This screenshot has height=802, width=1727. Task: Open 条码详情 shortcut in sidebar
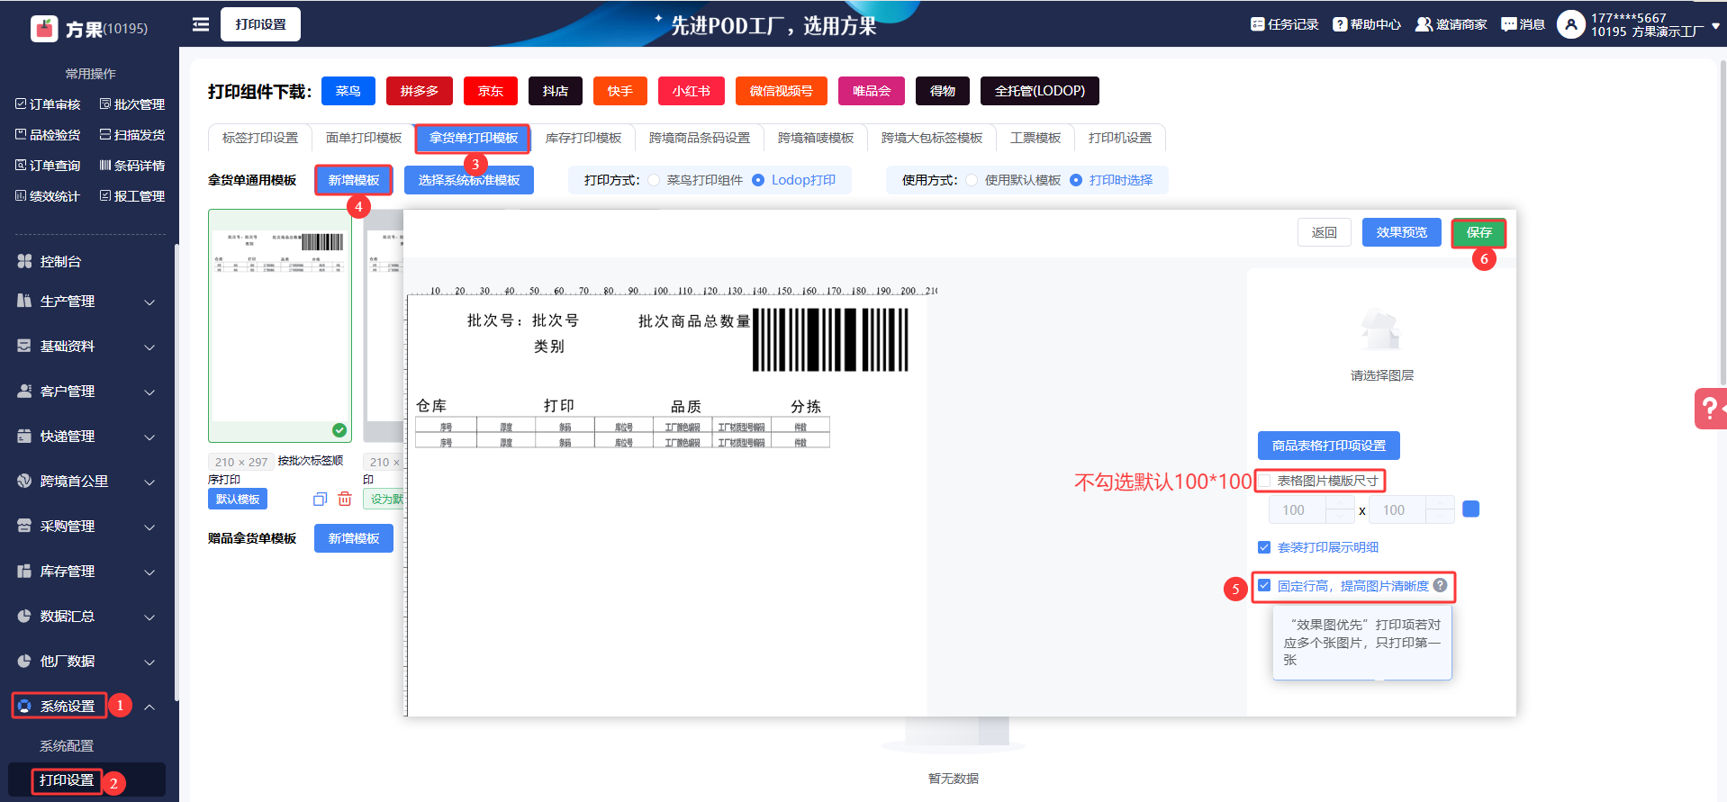[x=132, y=166]
